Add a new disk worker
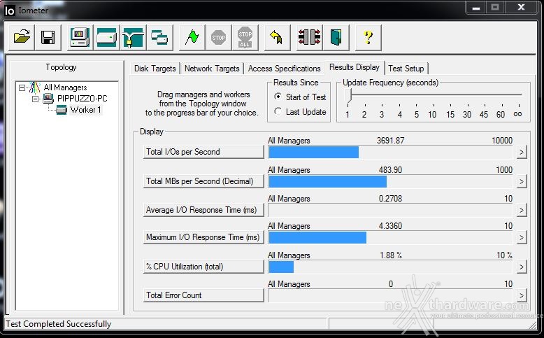The height and width of the screenshot is (338, 544). pyautogui.click(x=106, y=37)
